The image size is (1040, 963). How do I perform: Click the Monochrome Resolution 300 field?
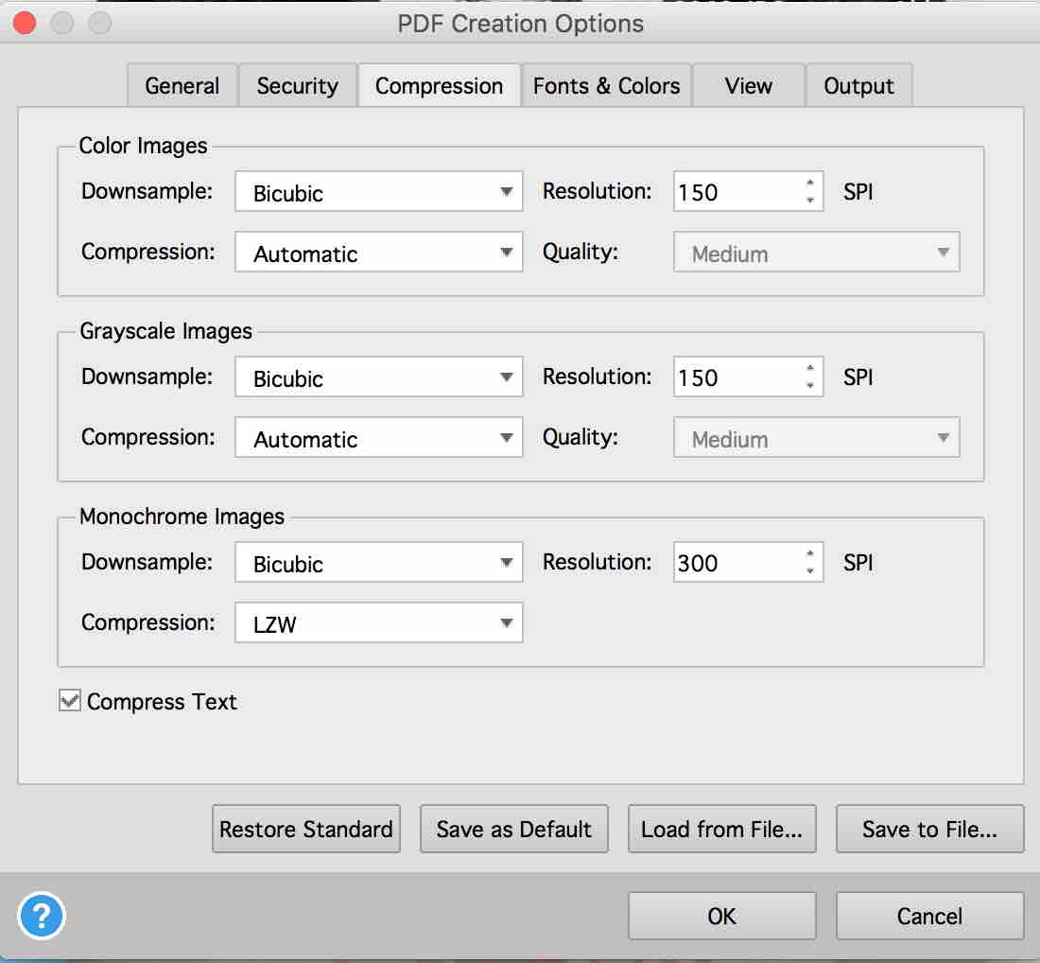point(737,563)
